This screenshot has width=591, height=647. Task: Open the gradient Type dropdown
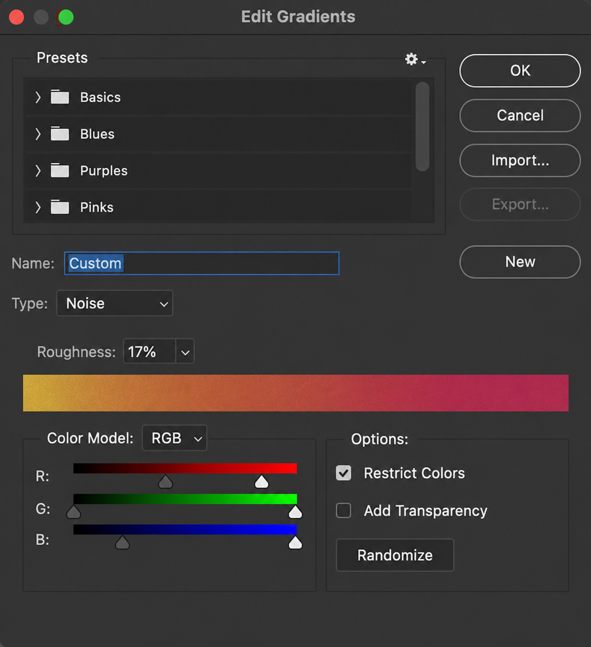pyautogui.click(x=115, y=303)
